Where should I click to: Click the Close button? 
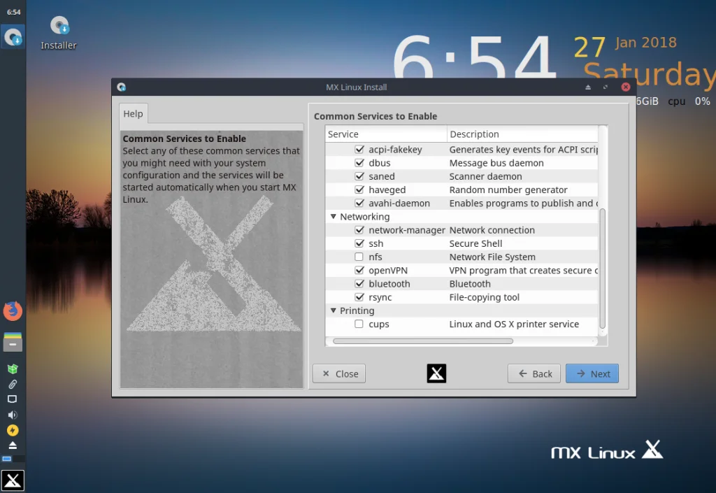(x=339, y=373)
